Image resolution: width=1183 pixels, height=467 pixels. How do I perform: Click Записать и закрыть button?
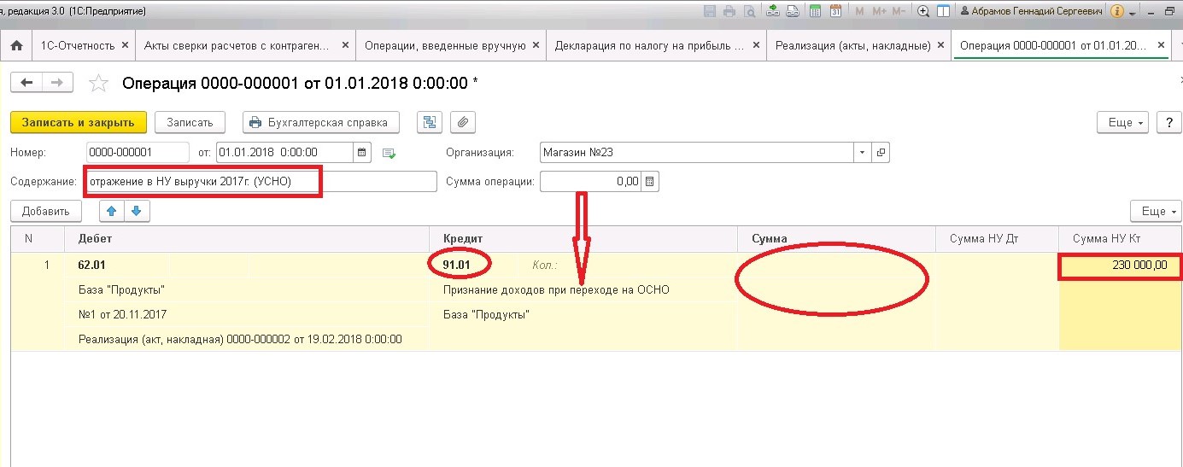coord(79,122)
